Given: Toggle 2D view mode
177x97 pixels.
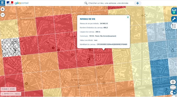Looking at the screenshot, I should (172, 93).
